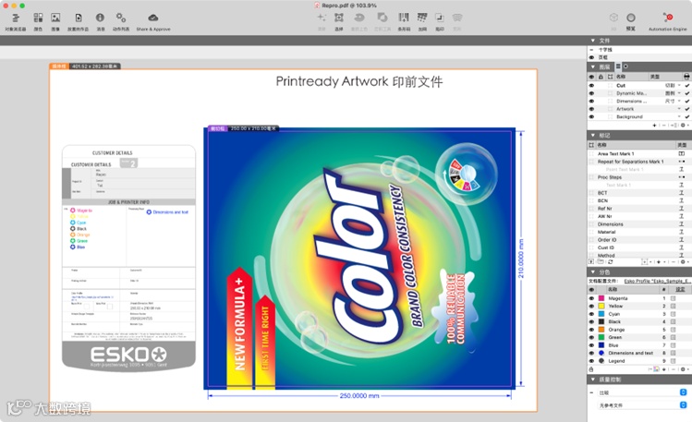The image size is (692, 422).
Task: Click the circle icon in Layers header
Action: (625, 66)
